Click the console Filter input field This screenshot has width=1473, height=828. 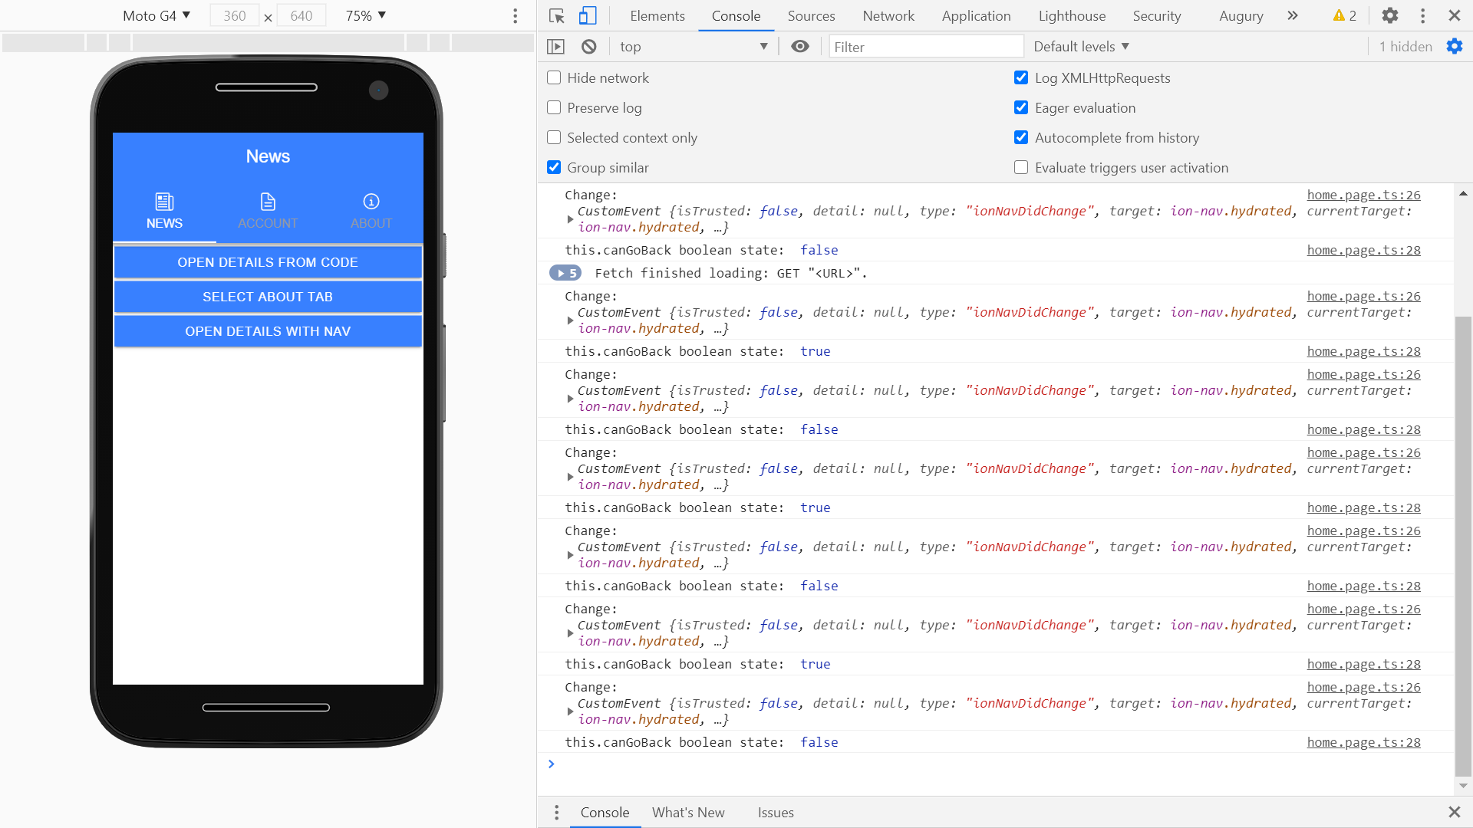(925, 47)
